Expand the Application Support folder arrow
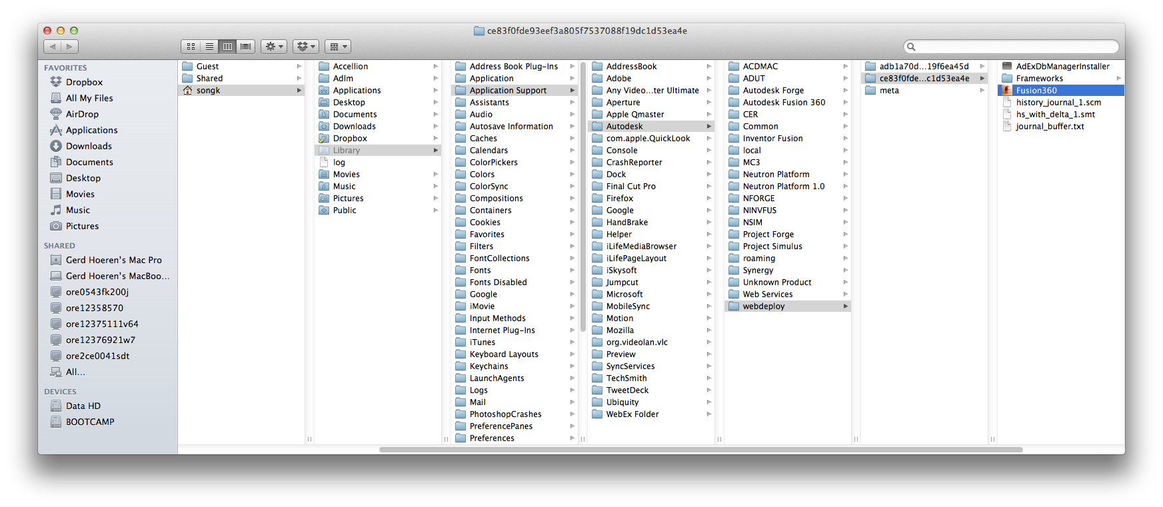 [x=573, y=91]
